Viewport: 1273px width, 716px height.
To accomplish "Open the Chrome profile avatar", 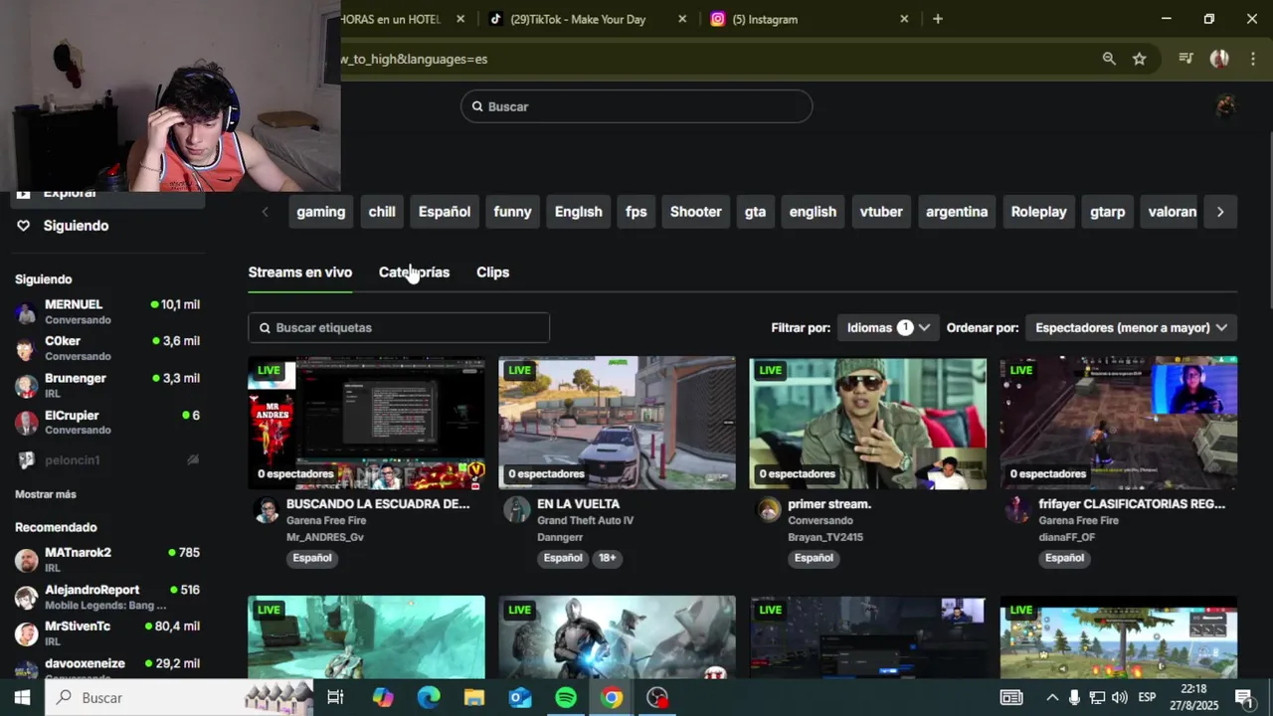I will [x=1219, y=59].
